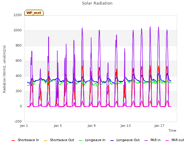This screenshot has height=146, width=195.
Task: Click the Jan 5 x-axis tick label
Action: (58, 126)
